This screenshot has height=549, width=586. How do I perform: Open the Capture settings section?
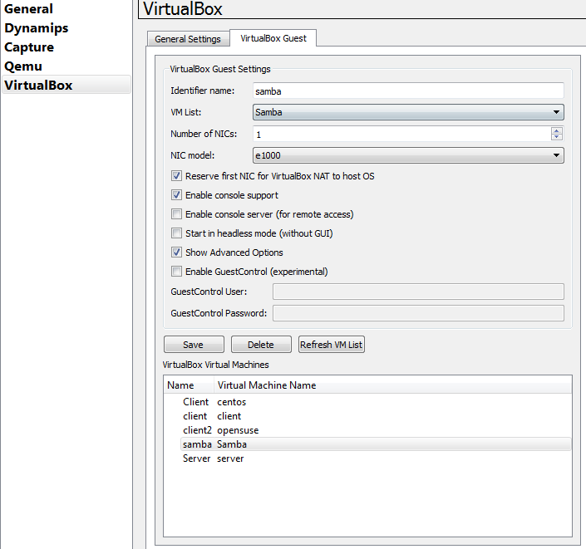click(29, 47)
